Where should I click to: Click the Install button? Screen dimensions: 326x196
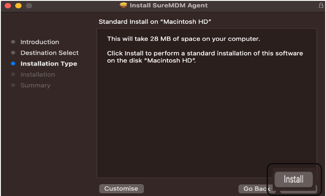pos(293,179)
